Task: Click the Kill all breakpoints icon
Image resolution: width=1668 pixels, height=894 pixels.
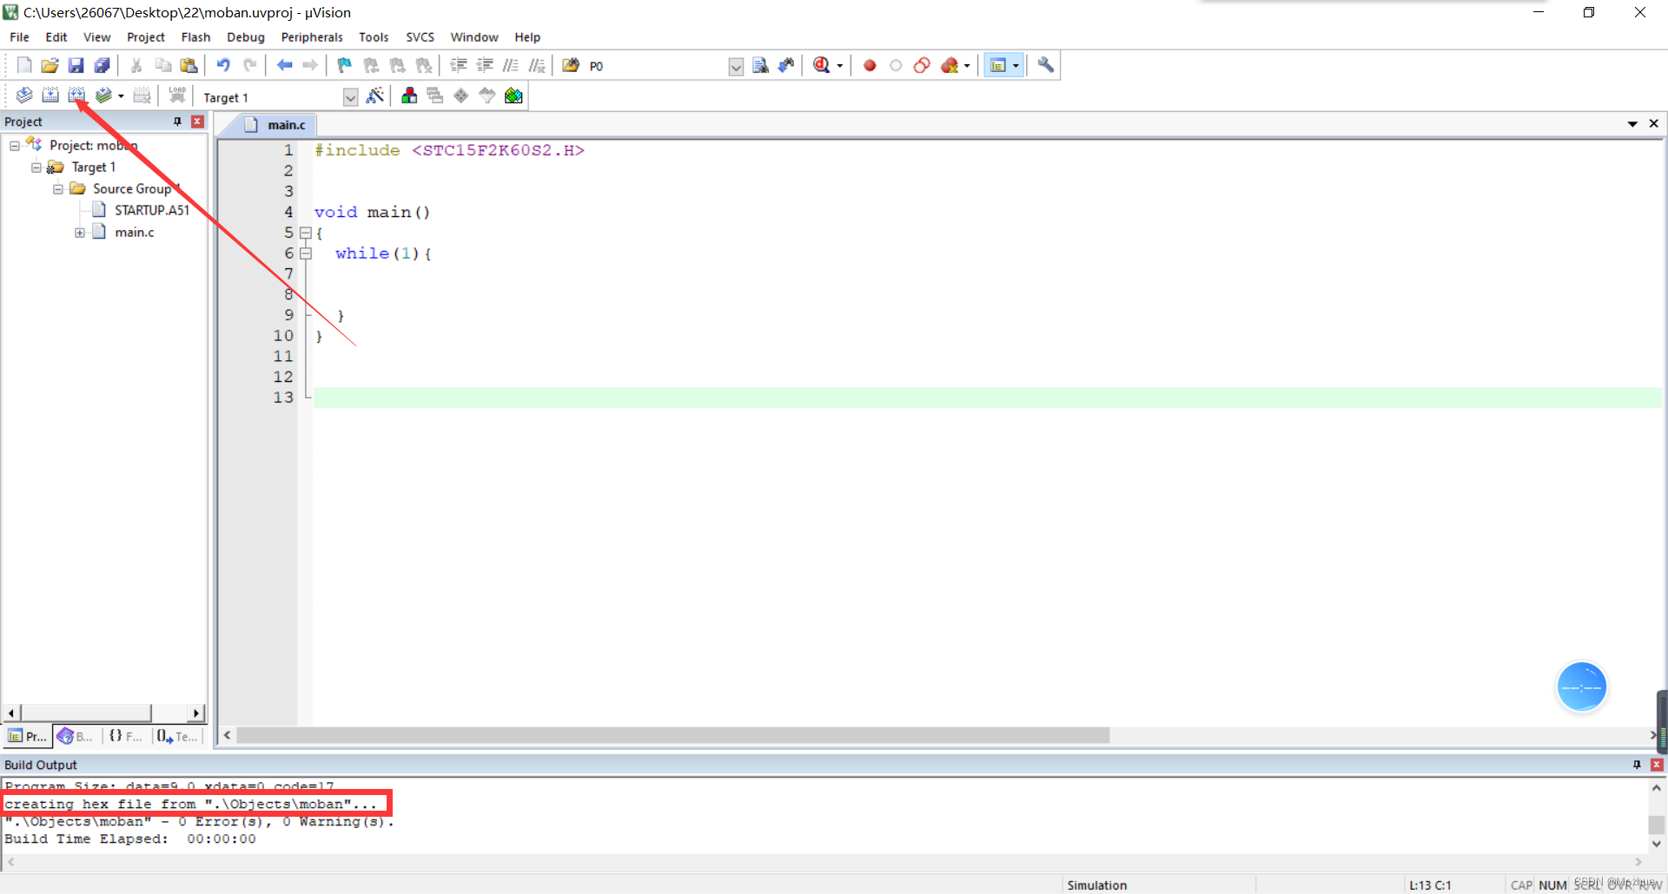Action: click(x=950, y=65)
